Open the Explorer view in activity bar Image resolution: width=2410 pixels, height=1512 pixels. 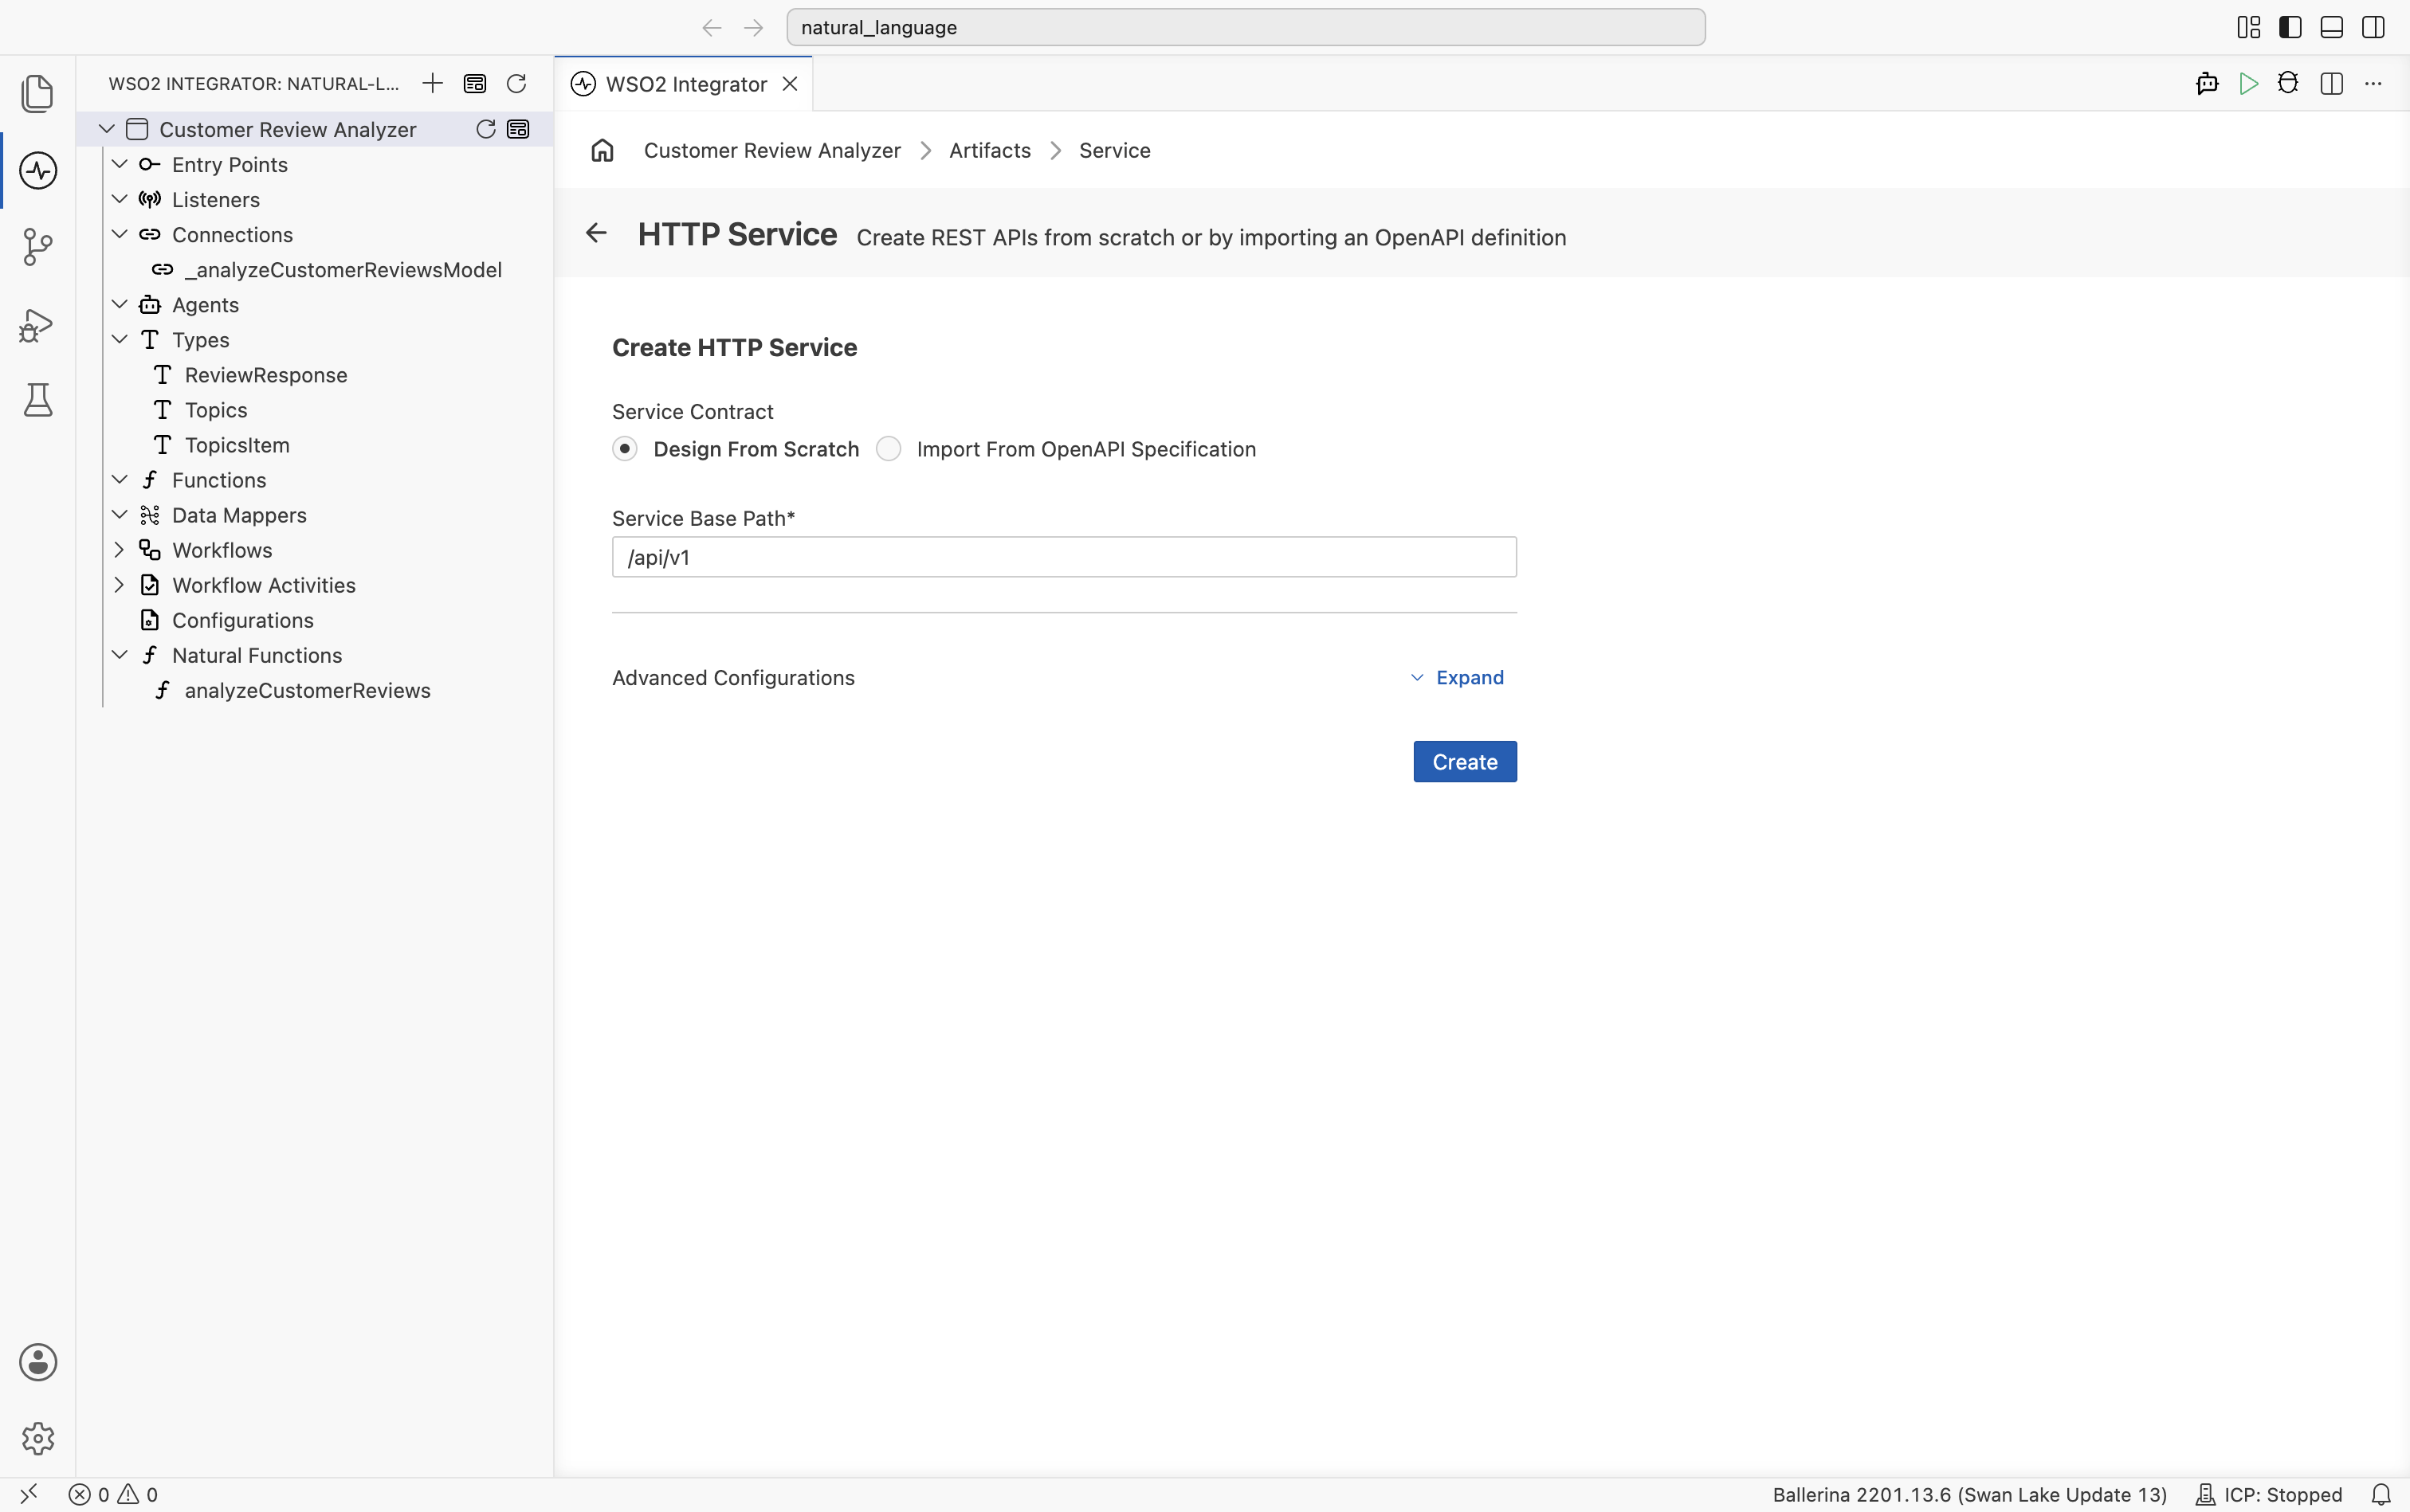[37, 93]
